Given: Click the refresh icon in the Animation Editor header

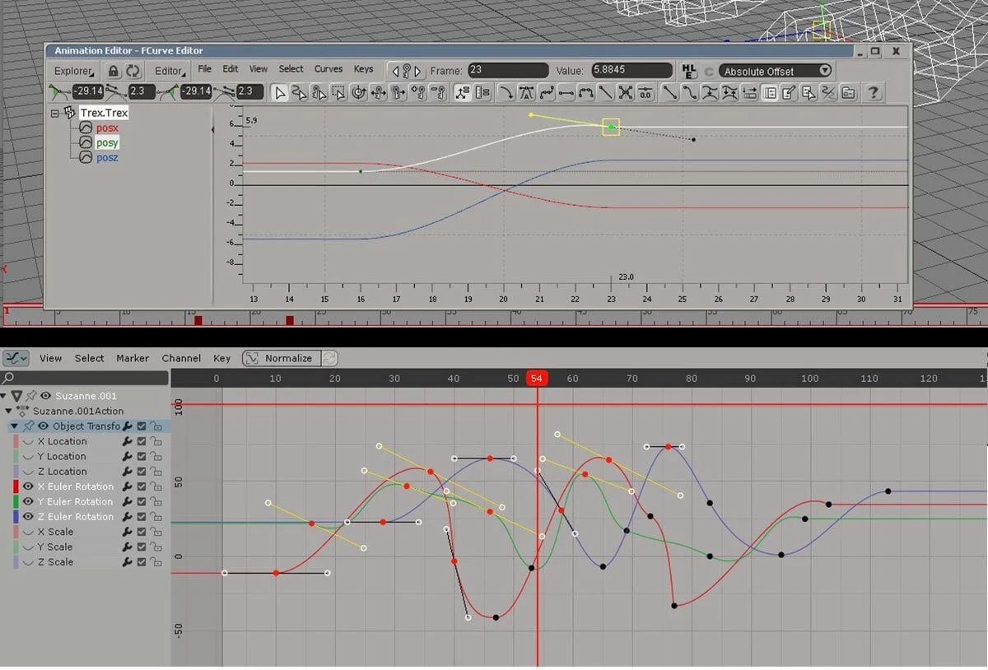Looking at the screenshot, I should coord(133,71).
